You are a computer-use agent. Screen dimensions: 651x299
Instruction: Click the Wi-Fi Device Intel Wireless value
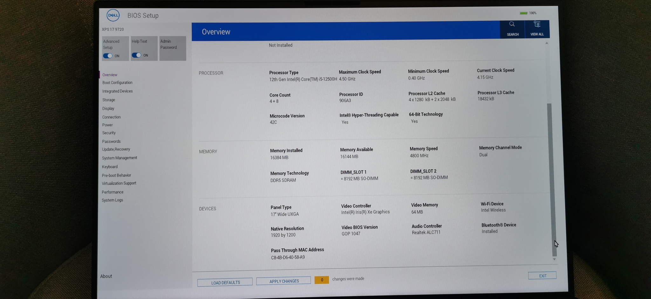point(493,210)
